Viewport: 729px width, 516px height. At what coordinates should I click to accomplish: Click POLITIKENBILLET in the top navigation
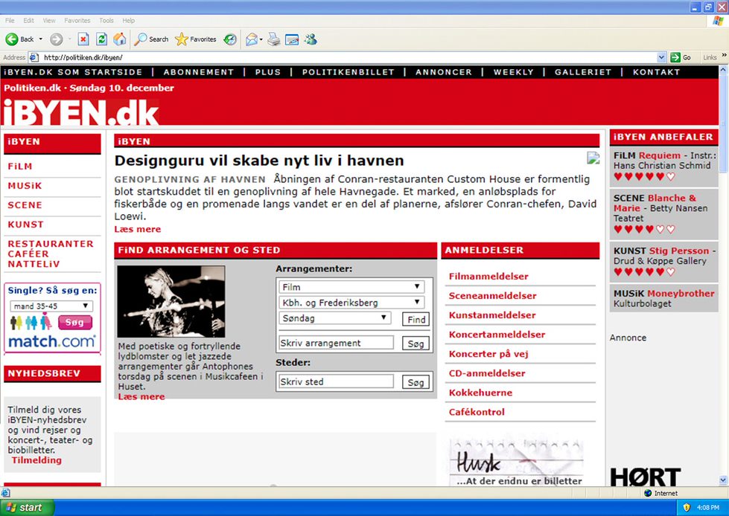click(348, 72)
